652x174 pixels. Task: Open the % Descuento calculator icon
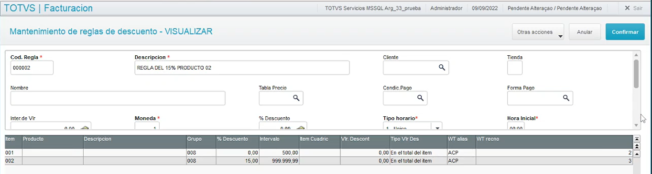301,128
